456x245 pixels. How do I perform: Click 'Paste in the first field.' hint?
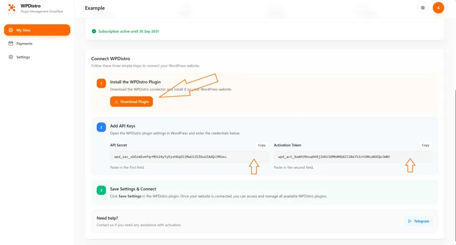coord(127,167)
